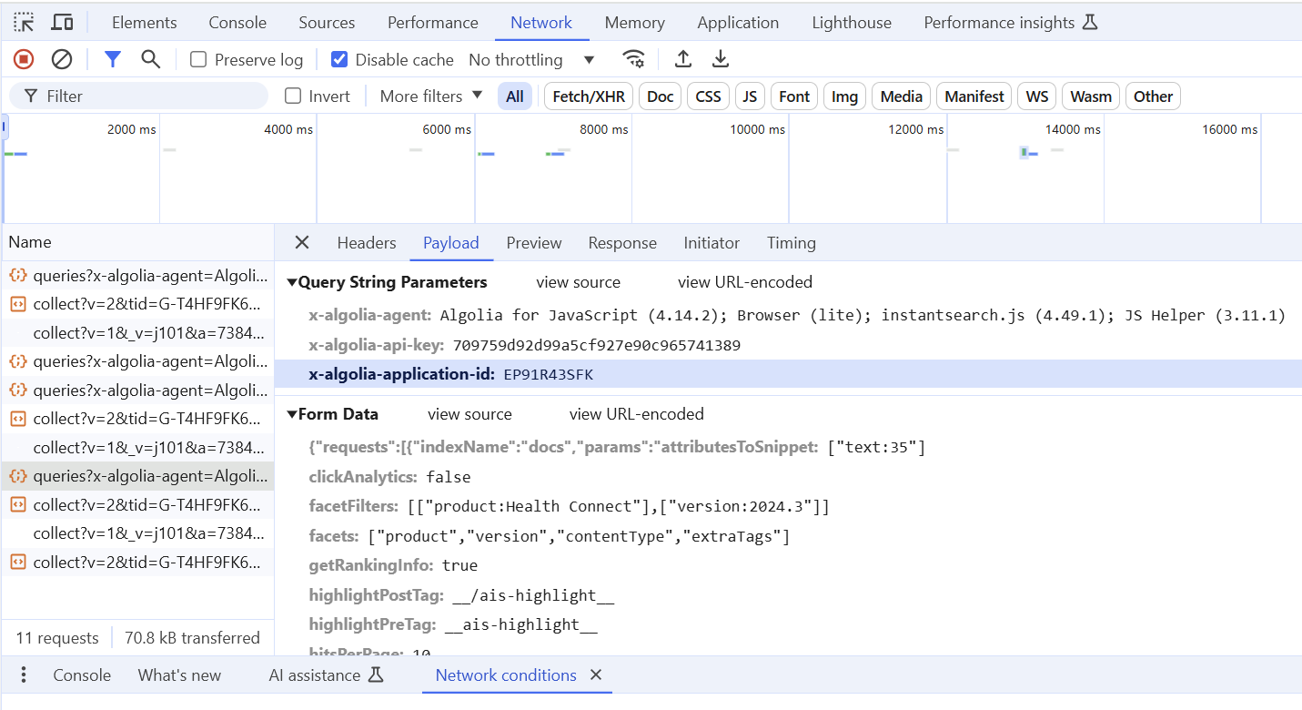Filter by CSS requests
Viewport: 1302px width, 710px height.
(708, 96)
